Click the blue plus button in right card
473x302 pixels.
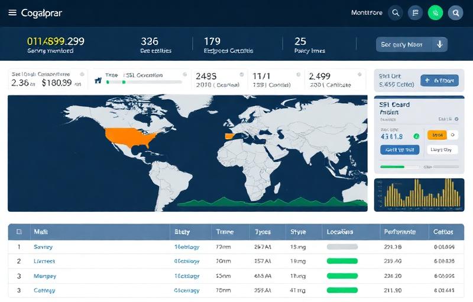point(439,81)
